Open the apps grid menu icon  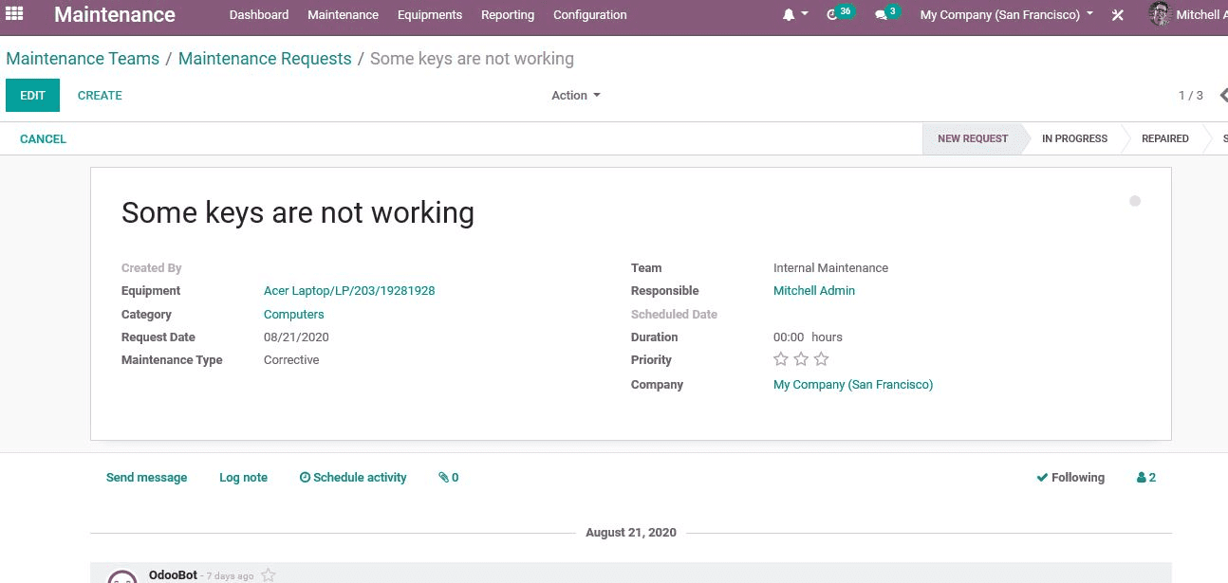(14, 14)
